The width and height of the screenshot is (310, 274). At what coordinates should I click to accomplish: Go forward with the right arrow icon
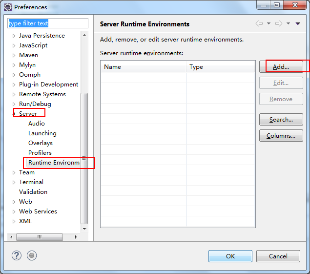279,23
